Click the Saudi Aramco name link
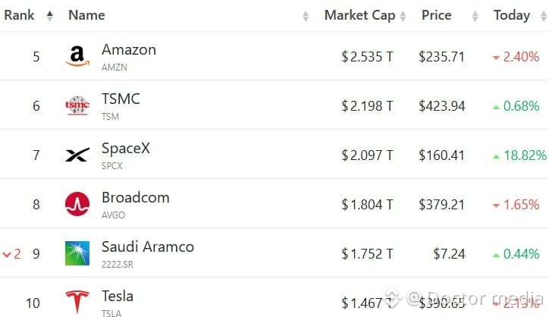549x317 pixels. pos(148,247)
